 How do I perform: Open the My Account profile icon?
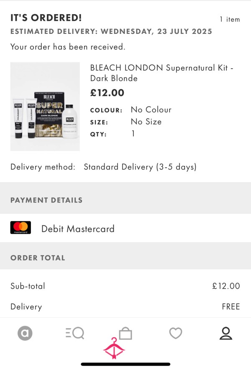point(225,333)
